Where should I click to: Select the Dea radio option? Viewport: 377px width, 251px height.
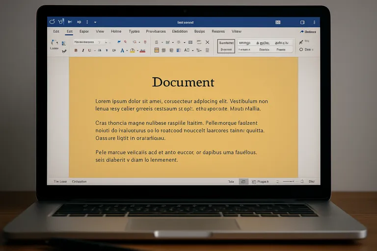tap(301, 50)
